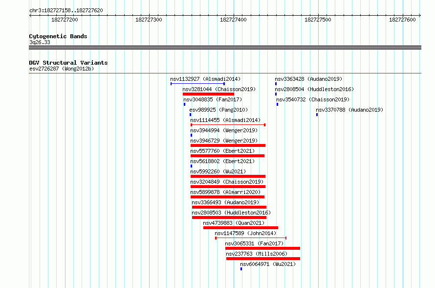Click the left arrowhead of the ruler

[x=30, y=16]
